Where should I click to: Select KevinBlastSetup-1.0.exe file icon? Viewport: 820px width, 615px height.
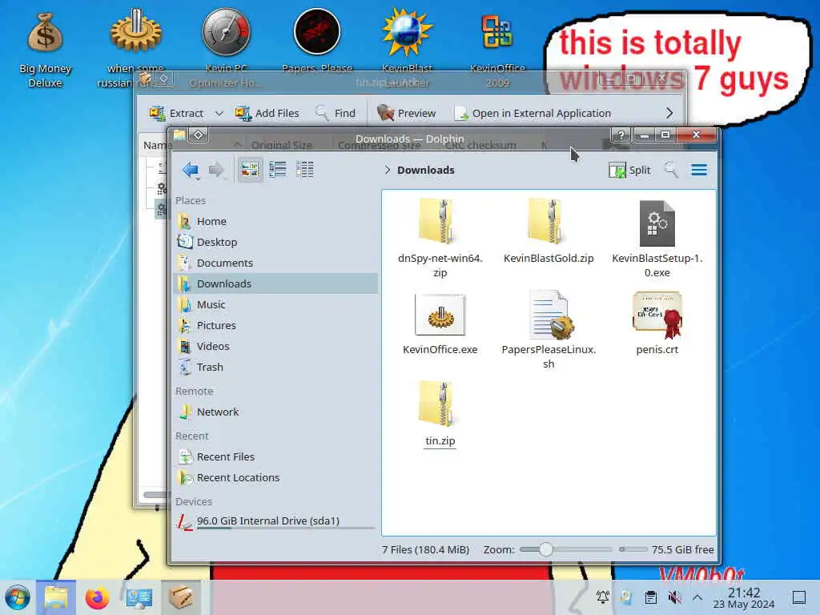[657, 223]
